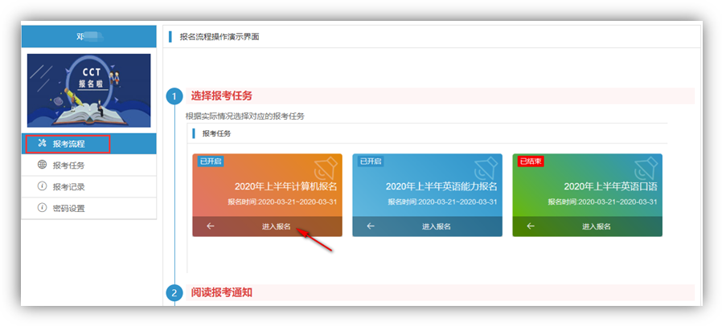The width and height of the screenshot is (722, 326).
Task: Click left arrow on 英语能力报名 card footer
Action: [x=371, y=226]
